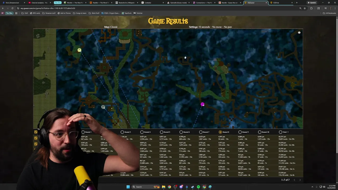The height and width of the screenshot is (190, 338).
Task: Open Spotify from the taskbar
Action: tap(198, 187)
